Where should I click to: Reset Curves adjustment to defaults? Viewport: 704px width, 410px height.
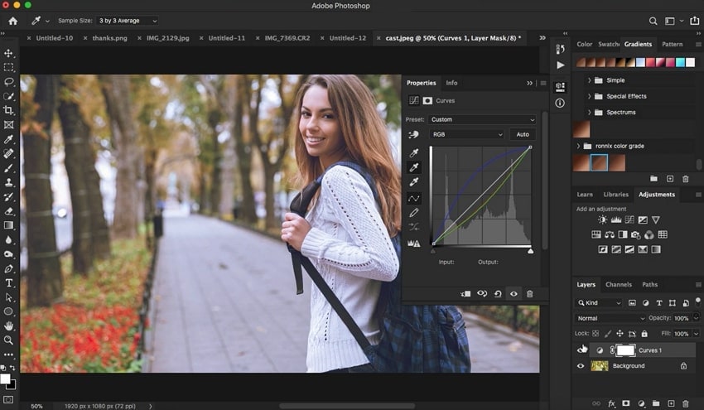click(498, 294)
